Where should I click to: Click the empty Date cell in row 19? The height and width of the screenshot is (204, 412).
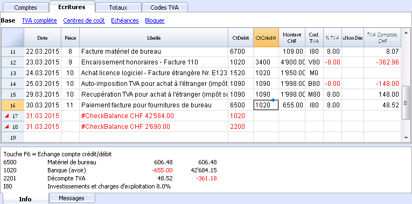coord(43,137)
